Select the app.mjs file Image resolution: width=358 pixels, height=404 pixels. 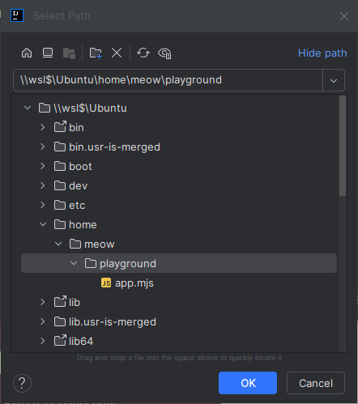134,283
